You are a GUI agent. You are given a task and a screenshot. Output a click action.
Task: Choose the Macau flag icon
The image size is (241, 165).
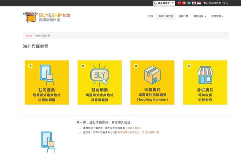(189, 3)
